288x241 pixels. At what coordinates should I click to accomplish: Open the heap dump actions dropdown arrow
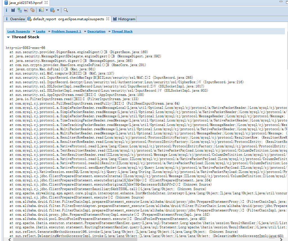click(x=58, y=10)
